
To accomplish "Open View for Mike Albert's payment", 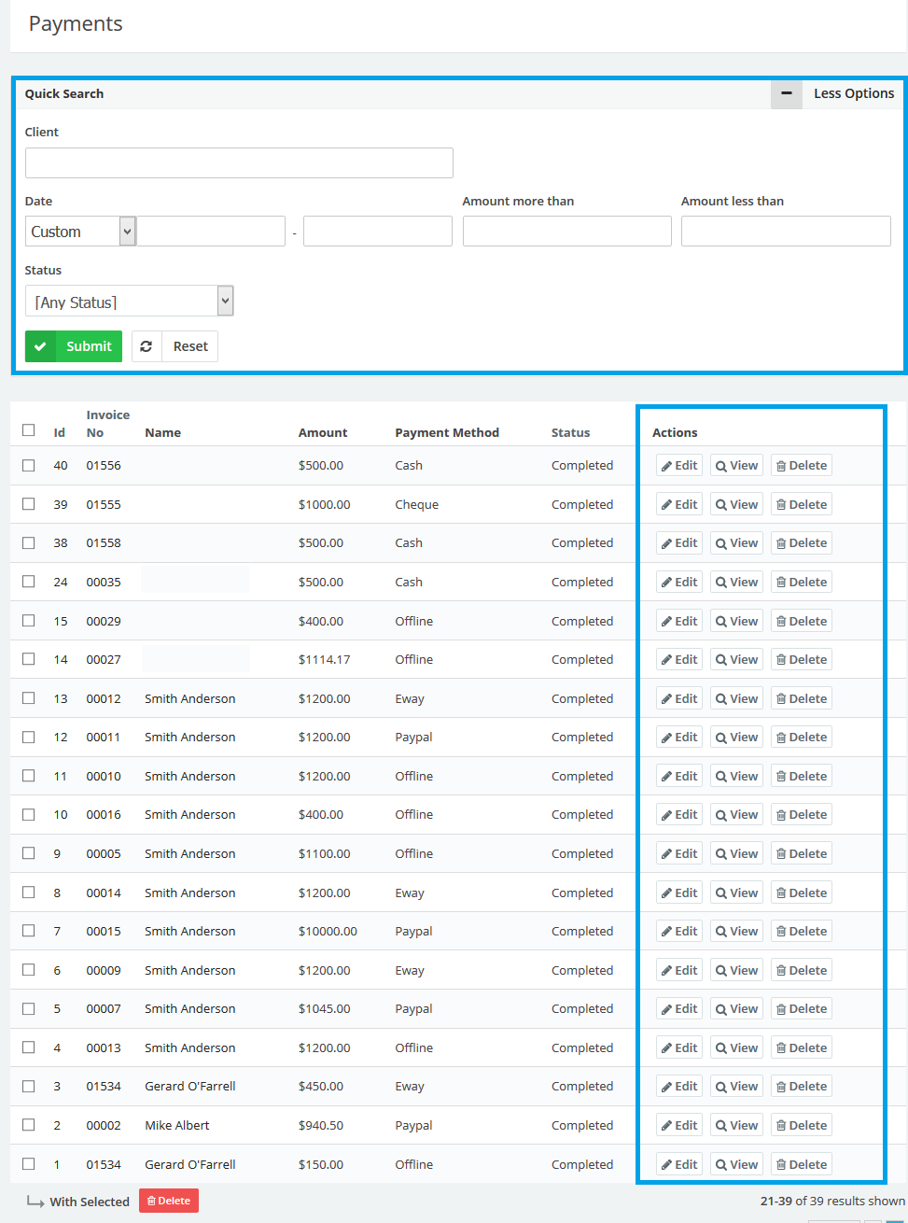I will point(736,1126).
